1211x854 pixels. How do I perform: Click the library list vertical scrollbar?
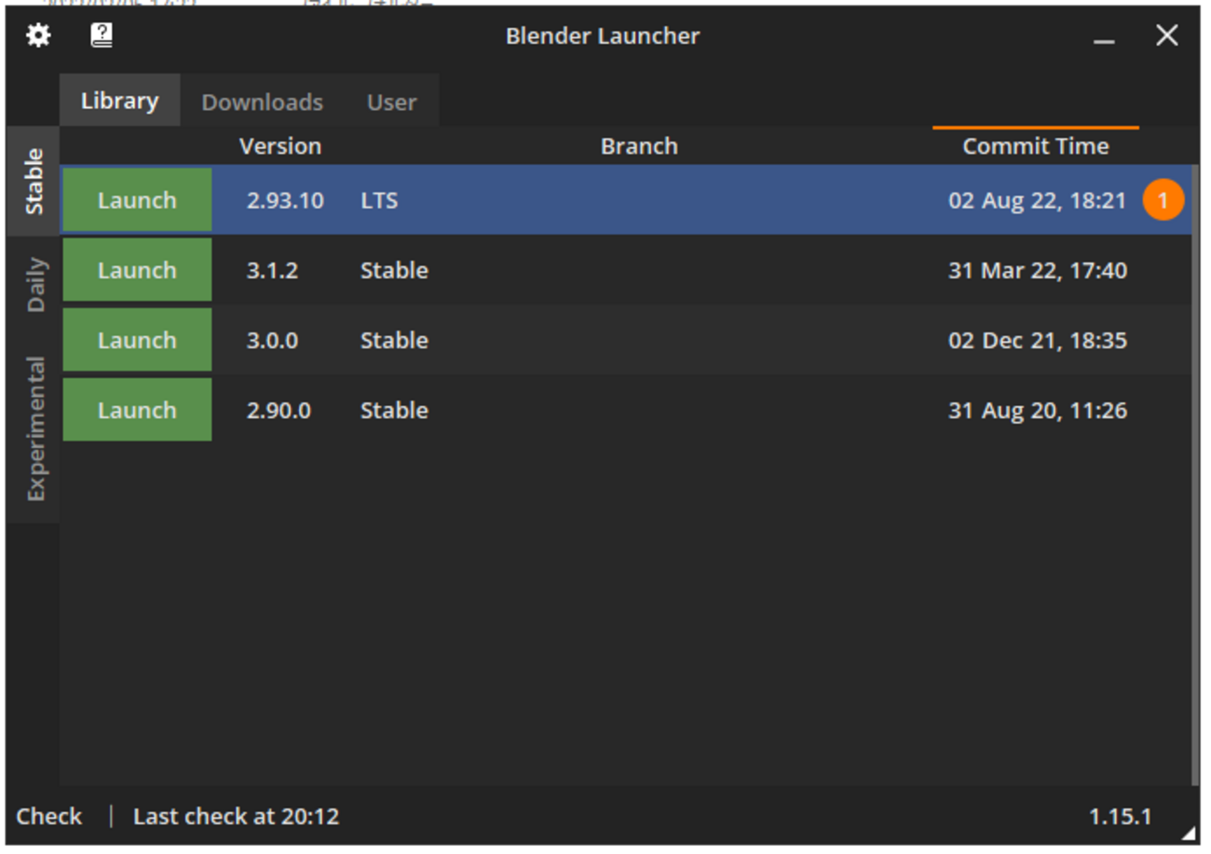[1195, 475]
